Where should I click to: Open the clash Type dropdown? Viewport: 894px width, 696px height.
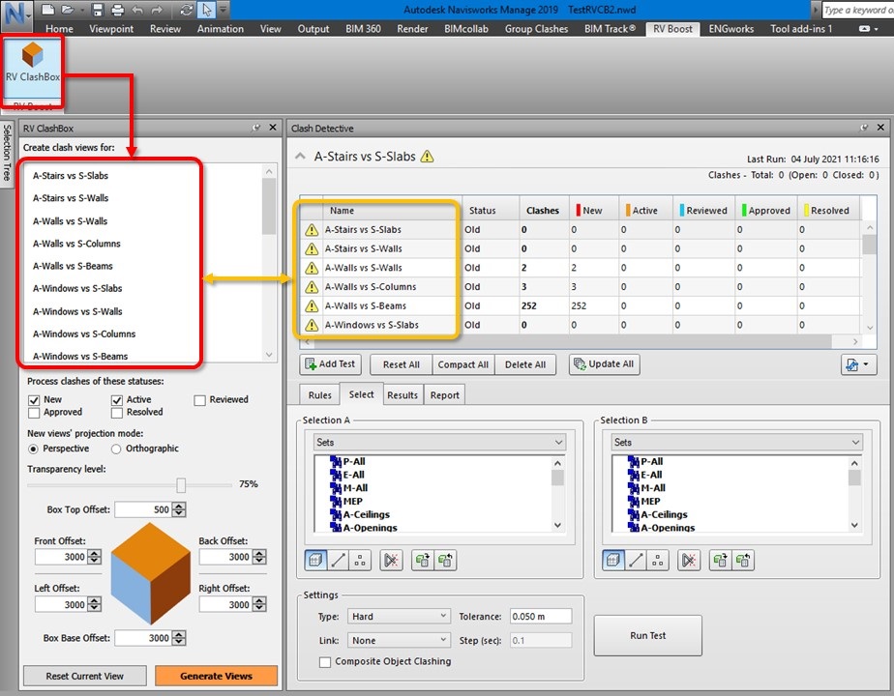click(x=399, y=617)
